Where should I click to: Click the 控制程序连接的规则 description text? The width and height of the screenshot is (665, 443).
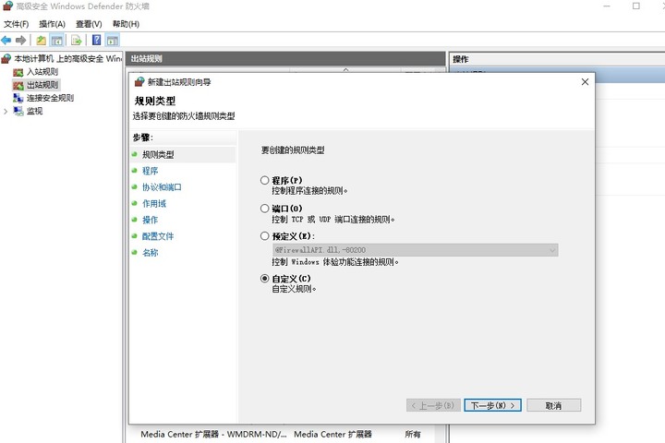point(309,191)
